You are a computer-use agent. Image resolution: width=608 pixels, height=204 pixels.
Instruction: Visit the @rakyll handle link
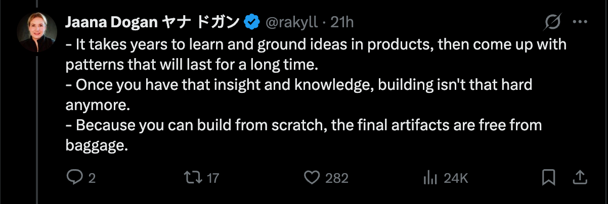click(292, 22)
